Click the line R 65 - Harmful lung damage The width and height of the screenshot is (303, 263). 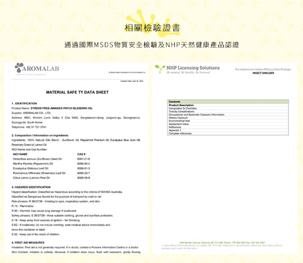tap(44, 211)
